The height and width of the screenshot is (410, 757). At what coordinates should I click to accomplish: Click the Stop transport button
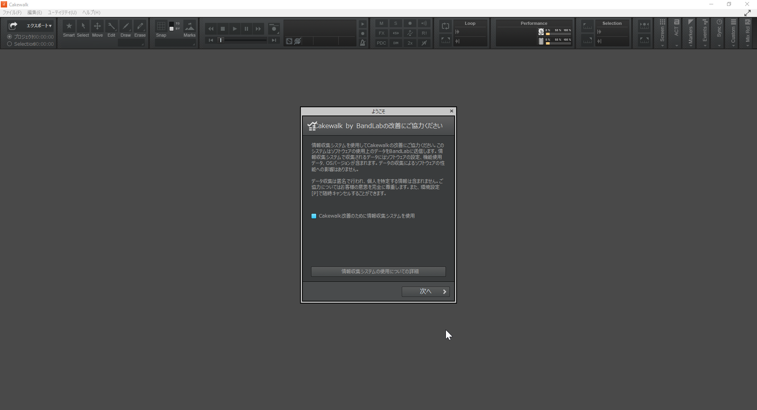click(x=223, y=29)
